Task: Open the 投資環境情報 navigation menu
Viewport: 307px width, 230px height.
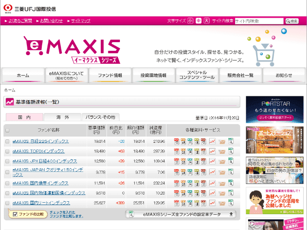Action: [153, 75]
